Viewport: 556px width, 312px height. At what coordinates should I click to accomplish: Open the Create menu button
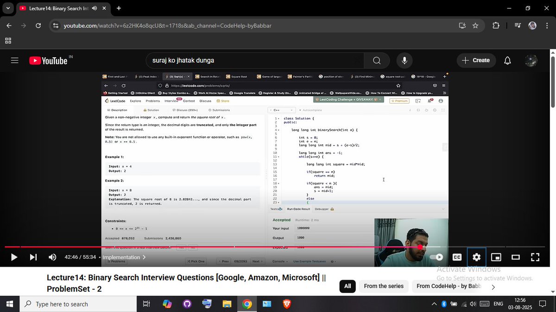click(x=476, y=61)
